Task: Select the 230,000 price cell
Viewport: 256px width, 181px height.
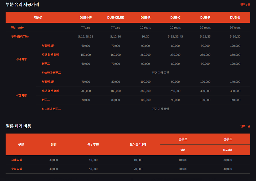Action: pos(175,55)
